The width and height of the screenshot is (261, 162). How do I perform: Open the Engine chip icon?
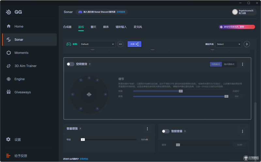[9, 79]
